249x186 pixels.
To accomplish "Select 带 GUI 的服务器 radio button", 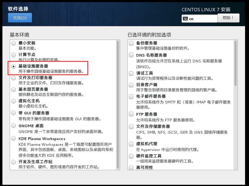I will tap(14, 113).
